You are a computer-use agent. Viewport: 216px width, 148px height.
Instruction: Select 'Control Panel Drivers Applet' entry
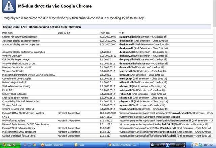(x=17, y=79)
